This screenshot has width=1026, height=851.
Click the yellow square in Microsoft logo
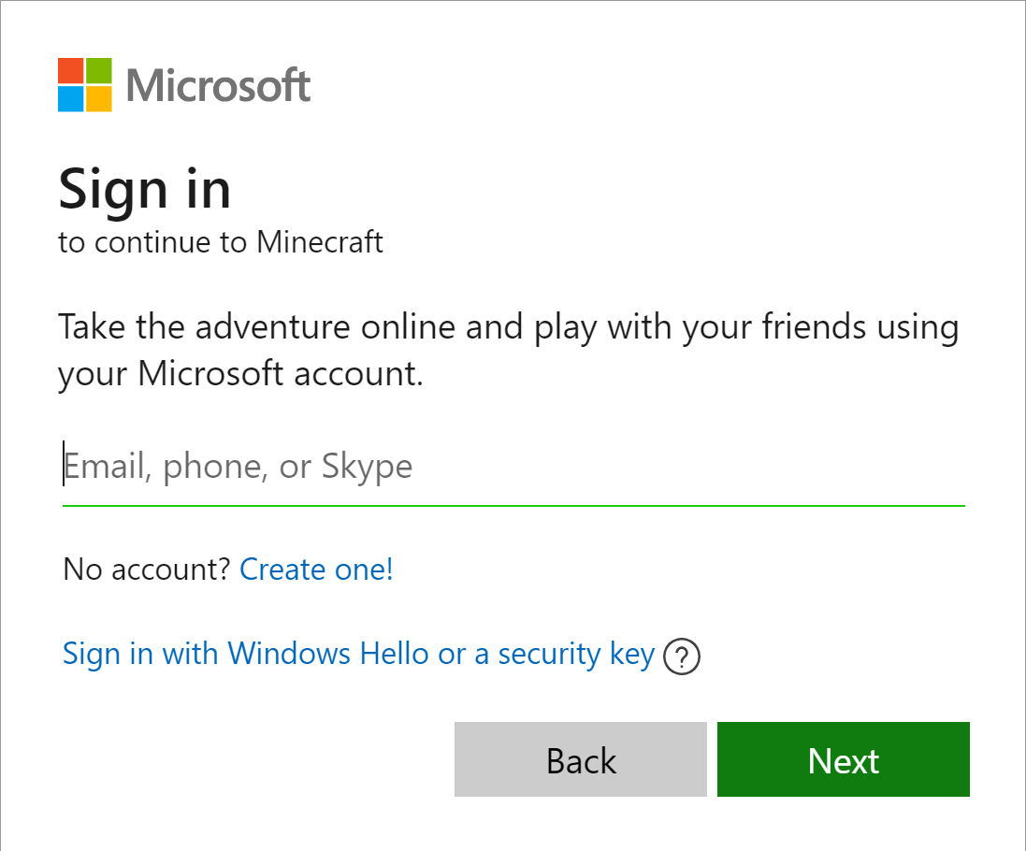click(99, 99)
